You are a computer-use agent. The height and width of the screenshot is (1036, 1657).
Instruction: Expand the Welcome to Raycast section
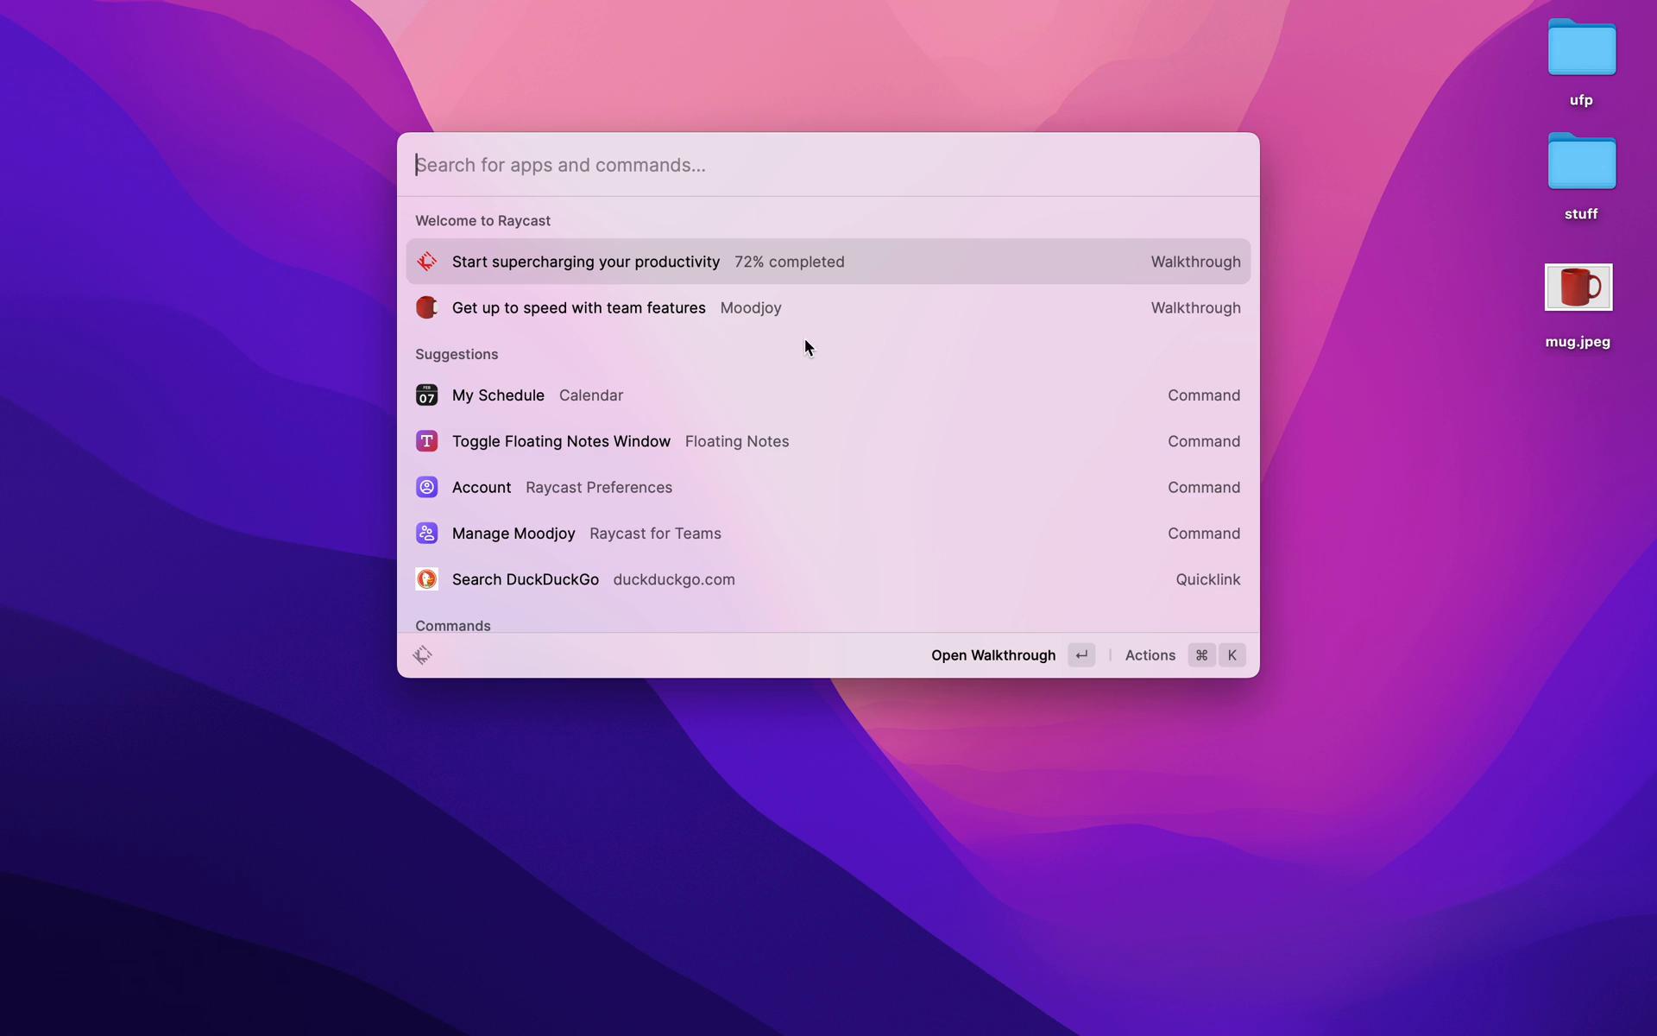[483, 221]
